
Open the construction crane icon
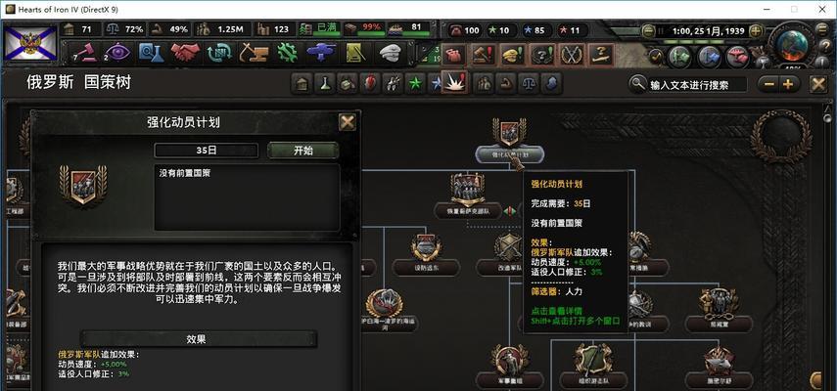click(253, 53)
